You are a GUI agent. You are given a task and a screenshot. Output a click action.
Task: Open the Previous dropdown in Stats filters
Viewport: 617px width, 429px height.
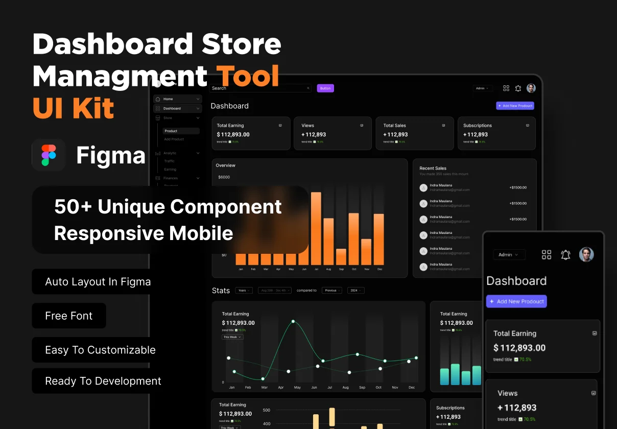(332, 291)
